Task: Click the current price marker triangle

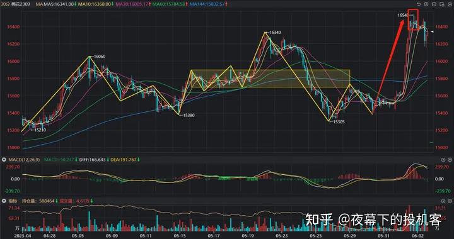Action: tap(432, 31)
